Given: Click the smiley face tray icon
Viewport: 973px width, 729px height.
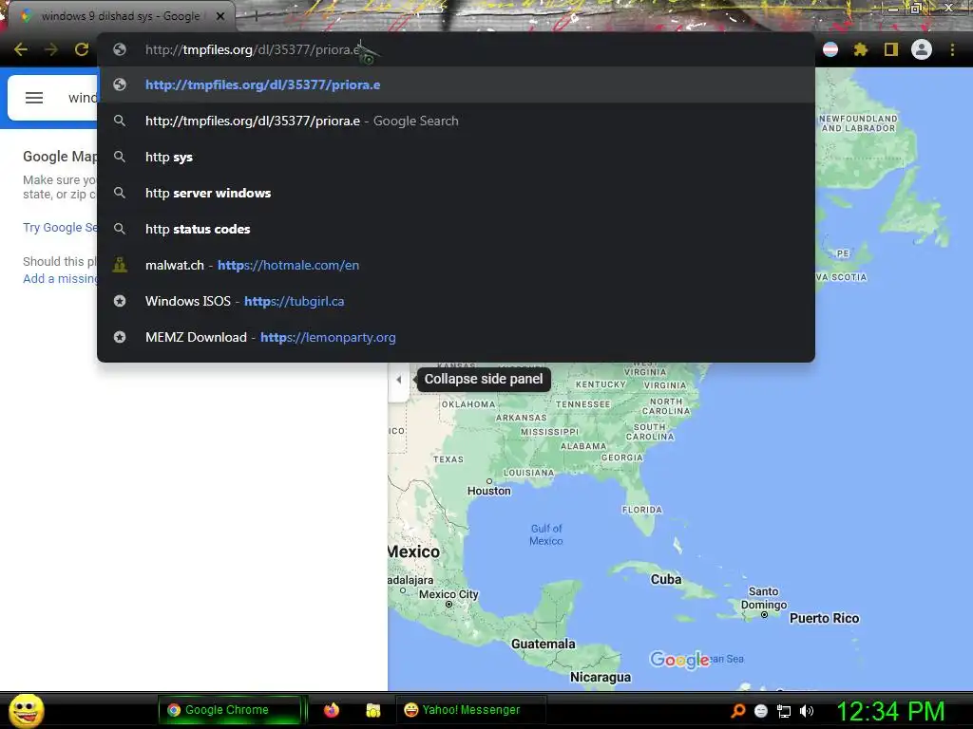Looking at the screenshot, I should 761,711.
